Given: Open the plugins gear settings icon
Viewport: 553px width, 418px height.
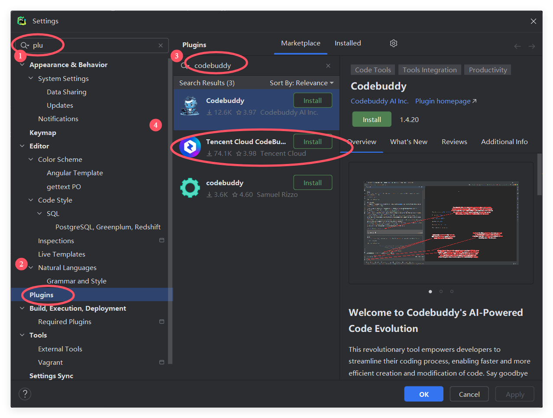Looking at the screenshot, I should click(x=393, y=43).
